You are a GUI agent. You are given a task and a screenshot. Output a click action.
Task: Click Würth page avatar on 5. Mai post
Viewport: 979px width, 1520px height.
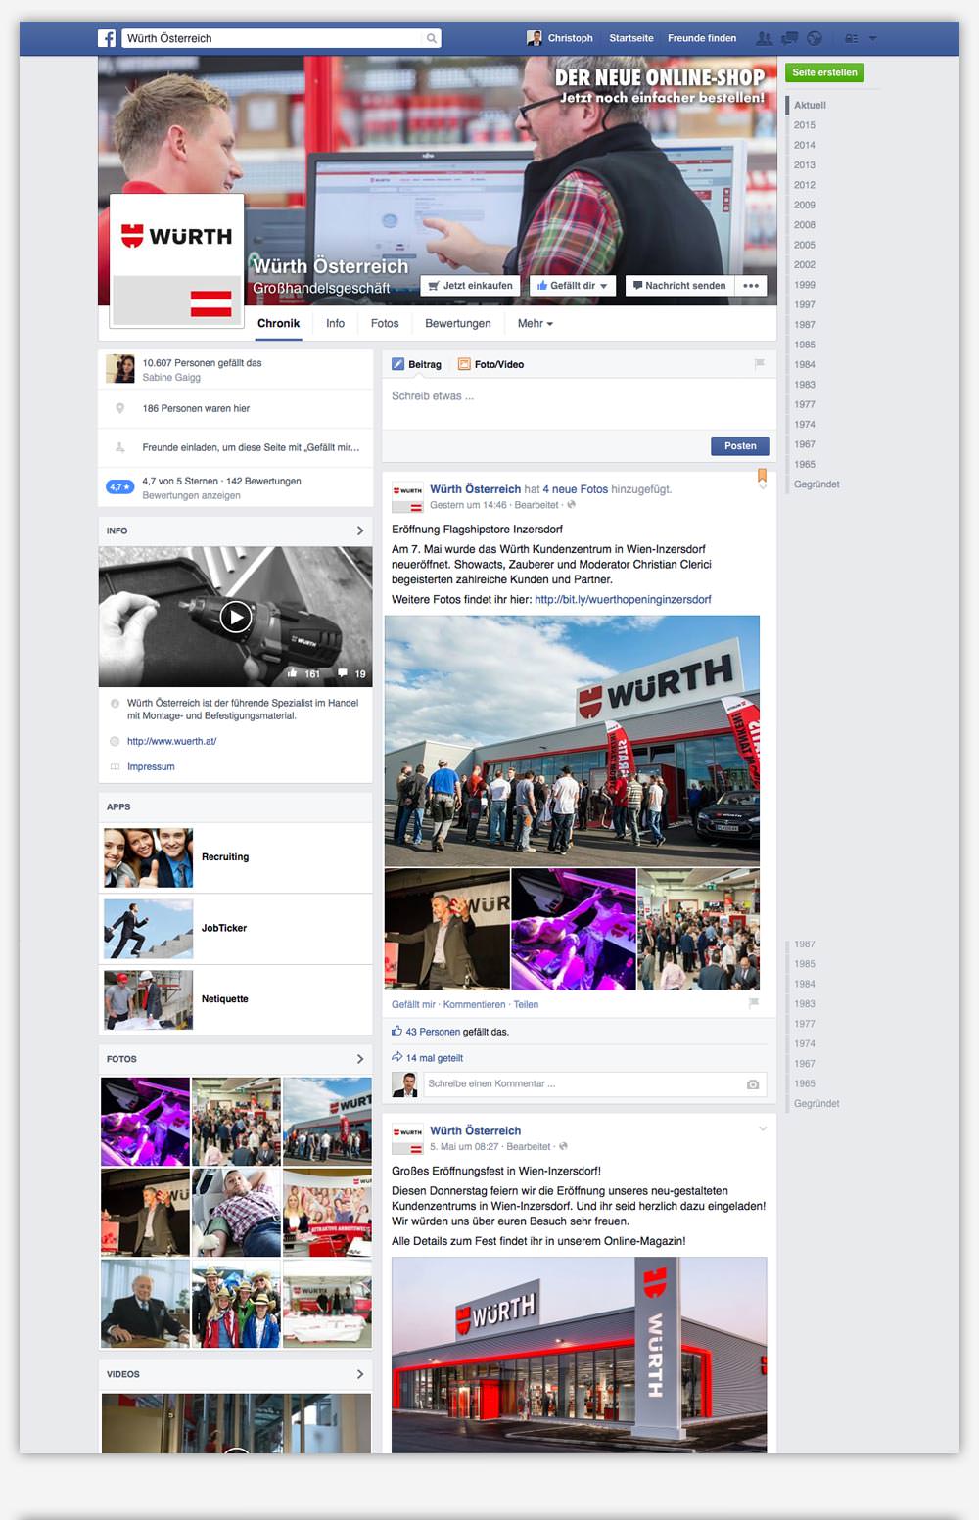407,1138
